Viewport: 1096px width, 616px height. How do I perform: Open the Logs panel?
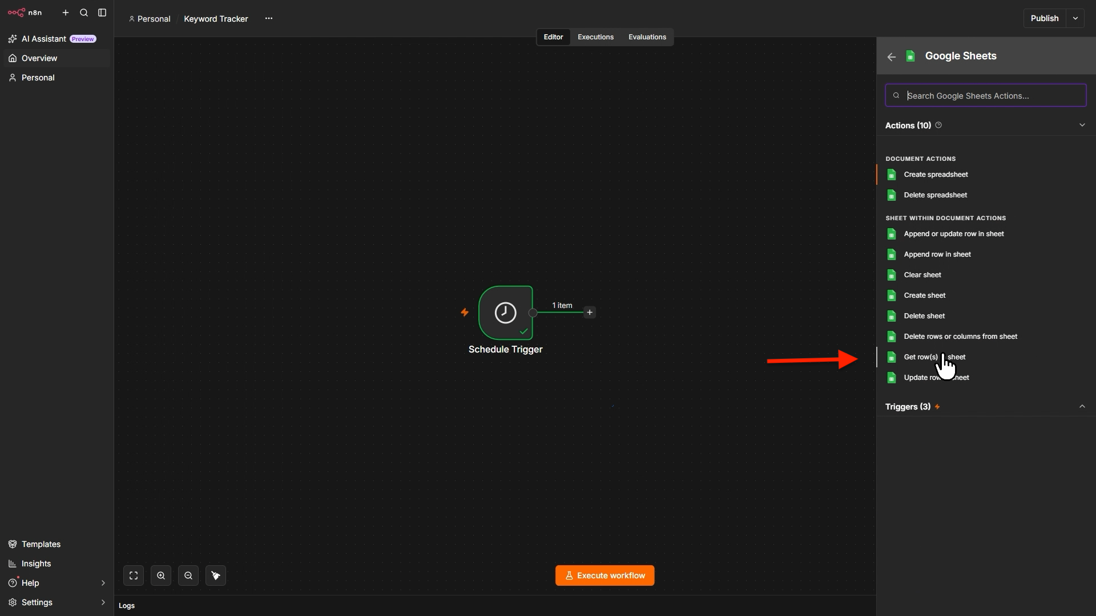click(127, 606)
